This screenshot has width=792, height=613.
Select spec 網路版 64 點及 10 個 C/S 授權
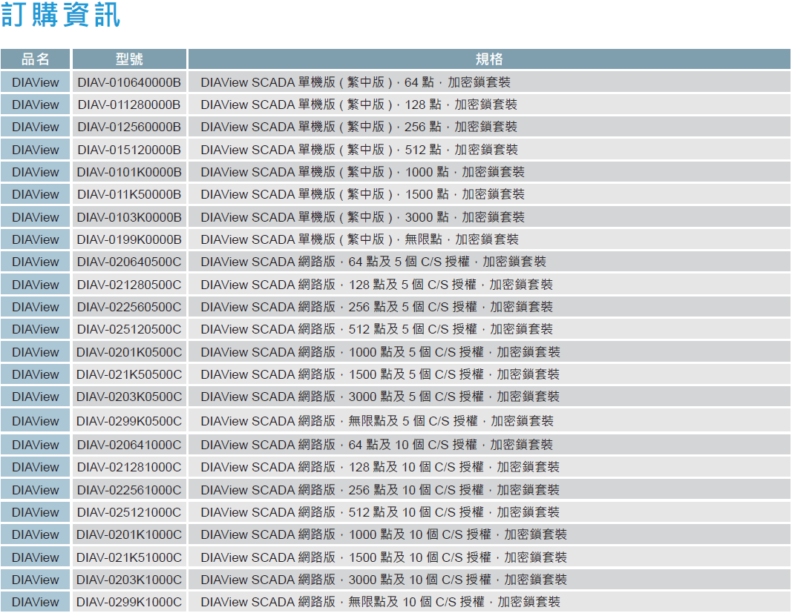tap(377, 445)
